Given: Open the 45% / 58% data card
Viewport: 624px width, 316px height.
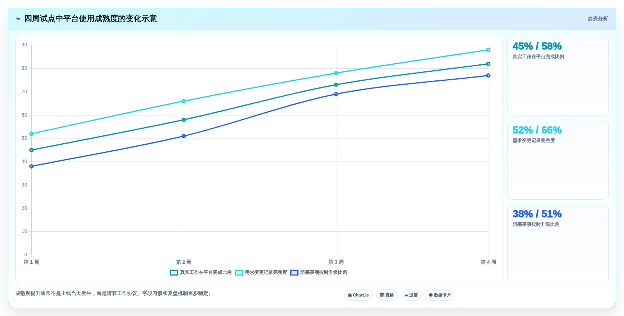Looking at the screenshot, I should (x=558, y=76).
